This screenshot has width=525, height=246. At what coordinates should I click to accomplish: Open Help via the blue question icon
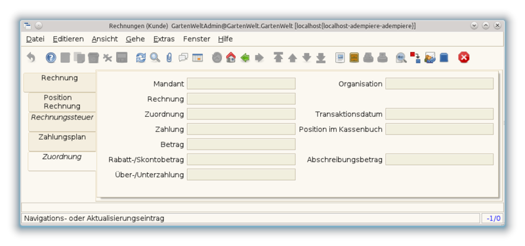51,58
